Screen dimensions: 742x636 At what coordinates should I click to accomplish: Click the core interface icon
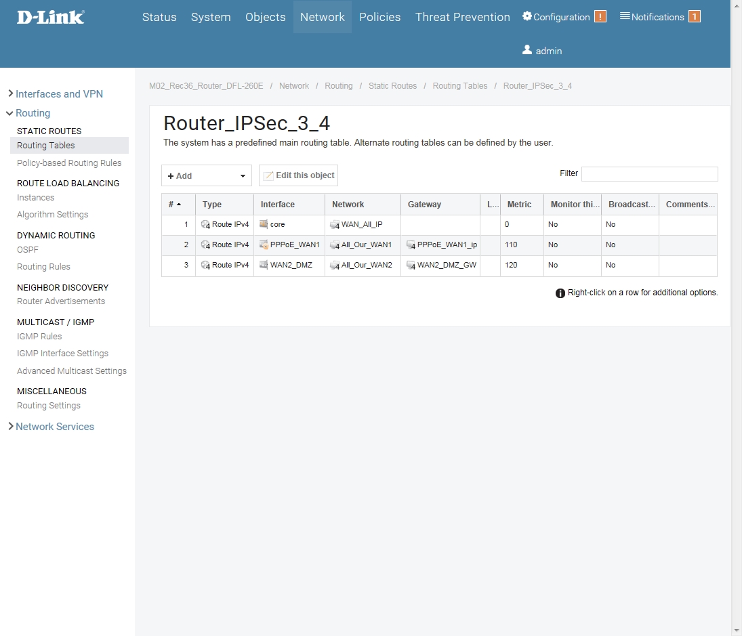point(264,224)
